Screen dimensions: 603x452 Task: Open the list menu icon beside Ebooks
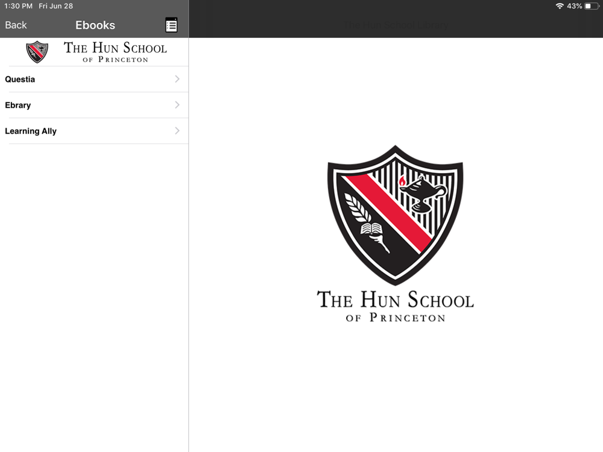tap(171, 25)
